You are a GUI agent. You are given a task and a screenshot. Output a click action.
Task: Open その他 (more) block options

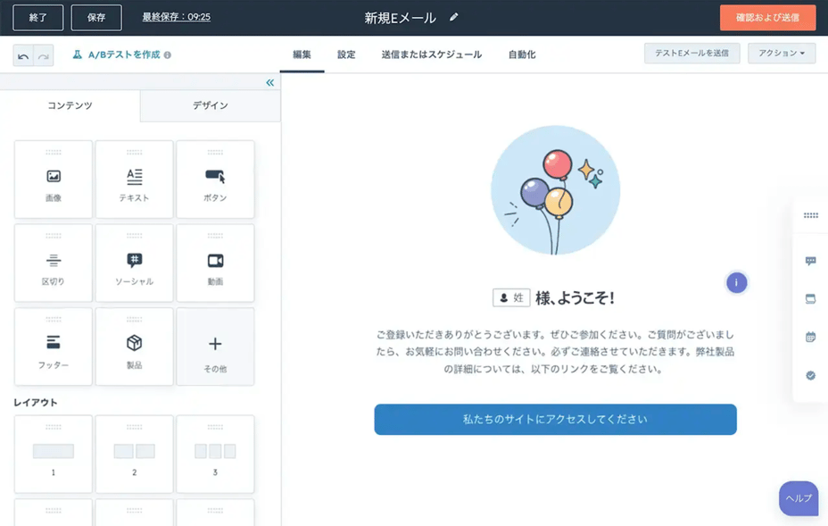point(215,346)
